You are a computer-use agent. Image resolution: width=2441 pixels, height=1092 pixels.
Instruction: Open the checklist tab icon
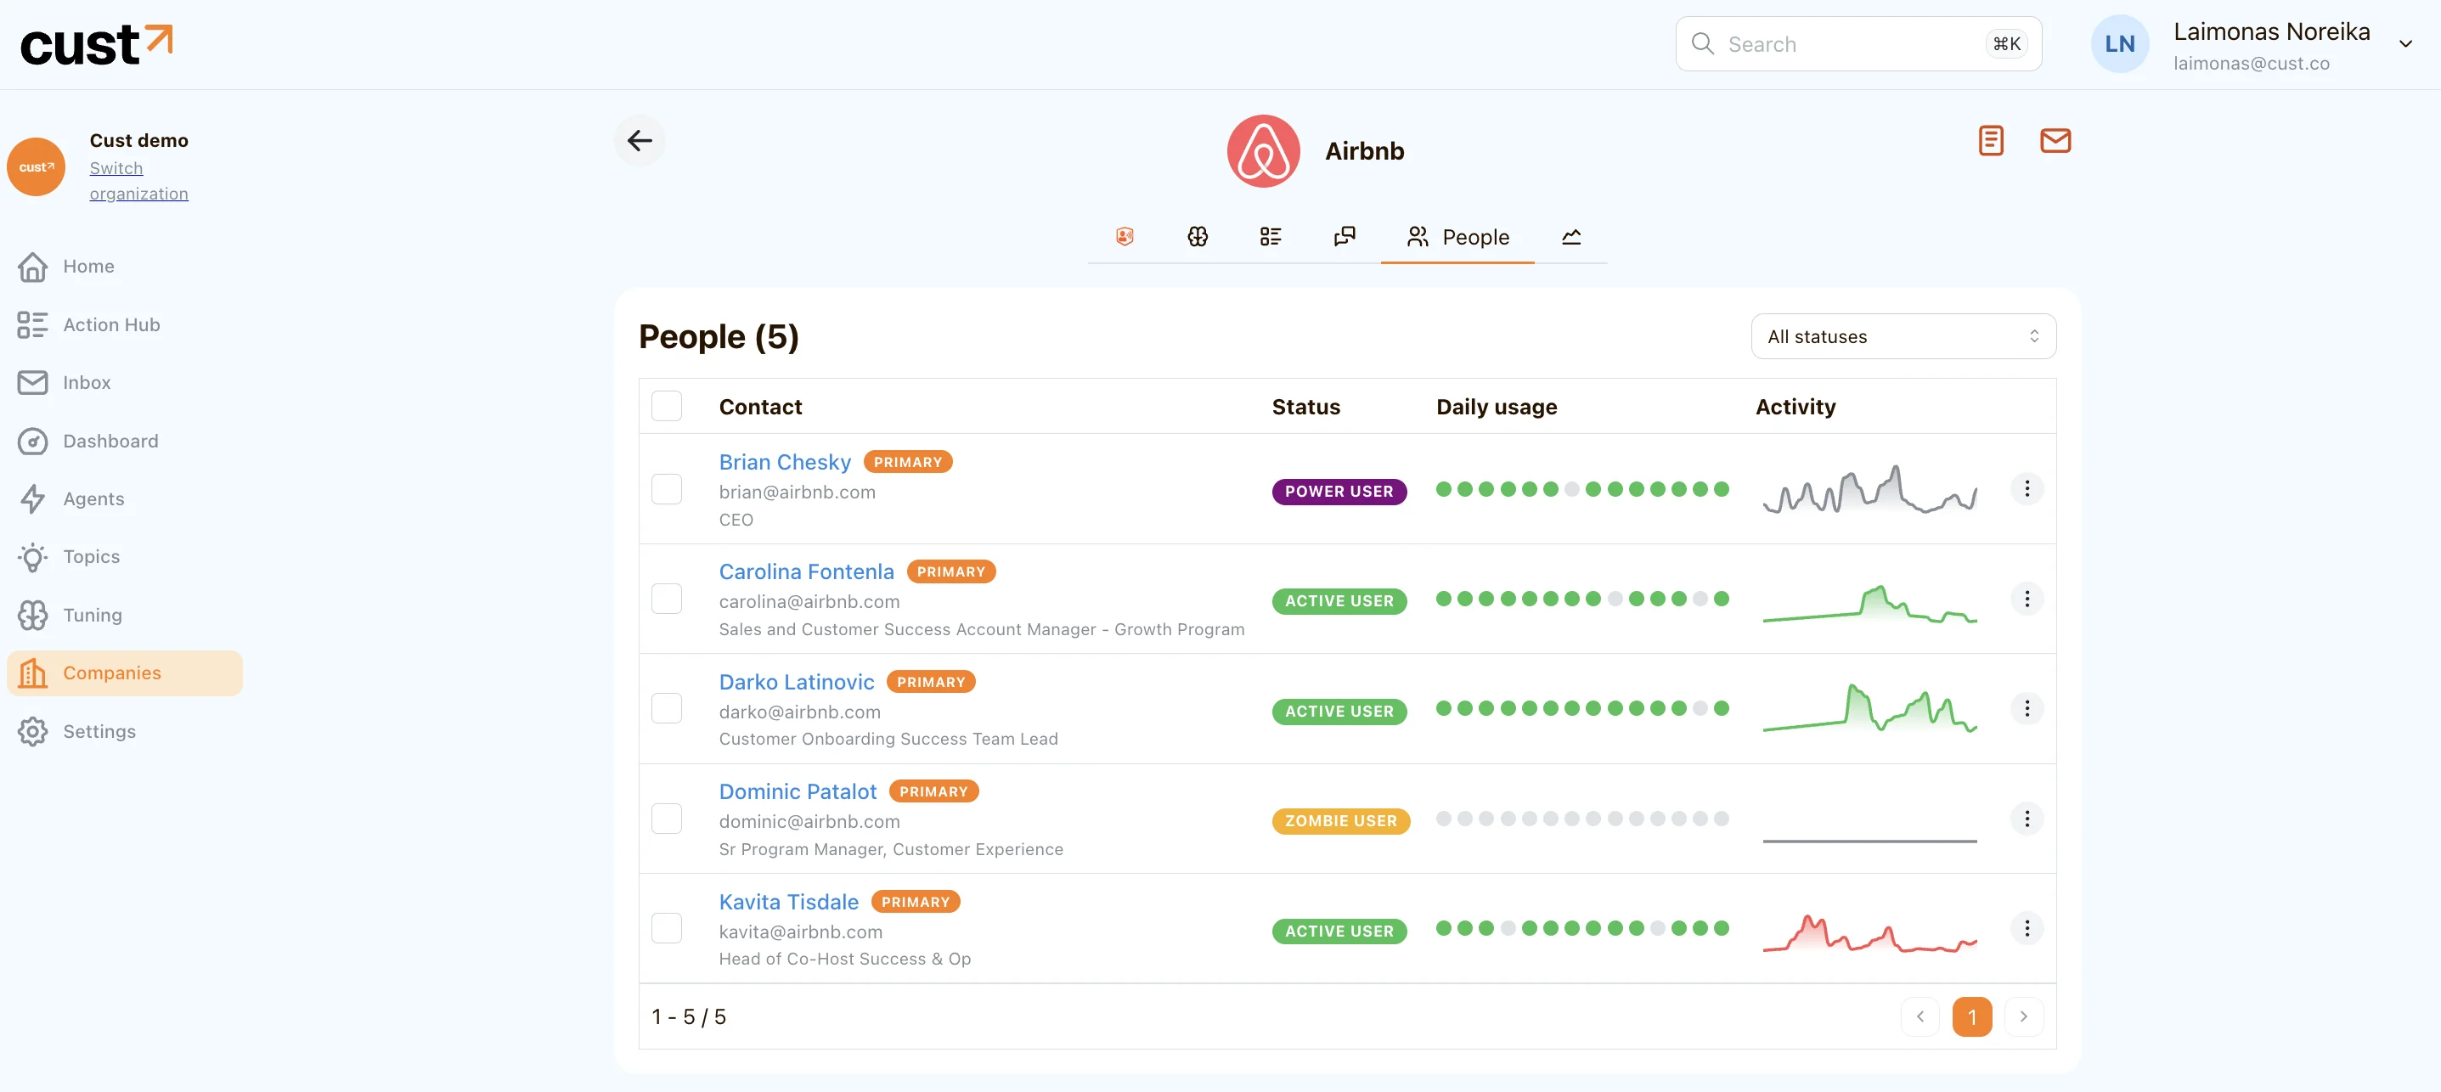[x=1271, y=236]
